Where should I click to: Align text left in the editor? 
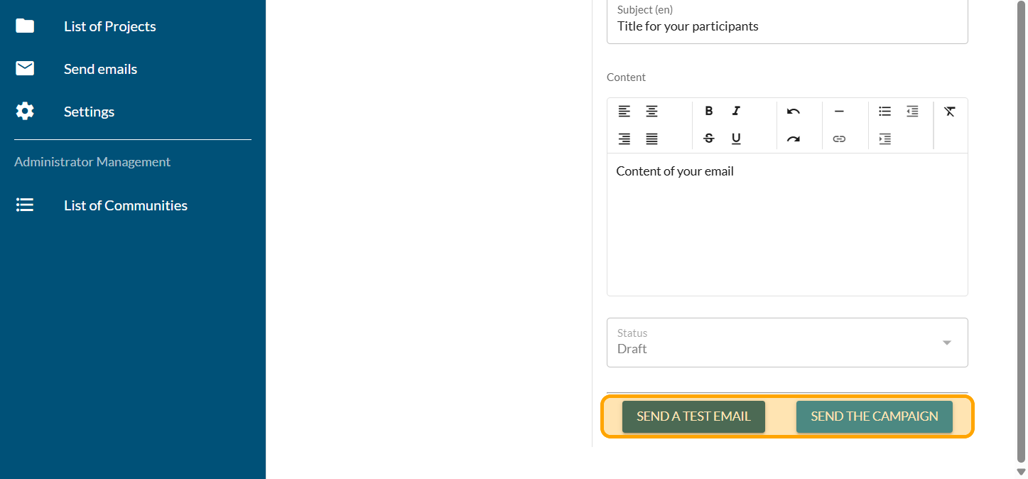pyautogui.click(x=624, y=112)
